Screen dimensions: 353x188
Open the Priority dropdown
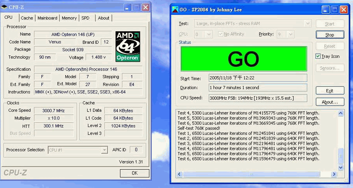[x=290, y=34]
